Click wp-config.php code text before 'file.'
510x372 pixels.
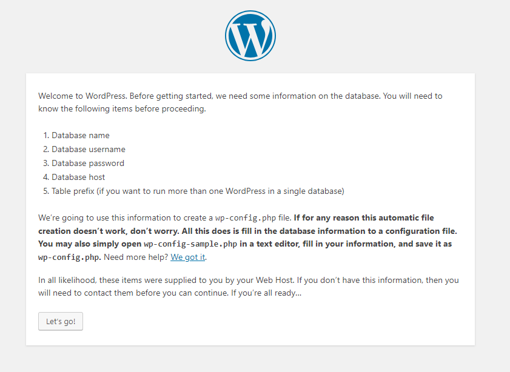point(246,218)
